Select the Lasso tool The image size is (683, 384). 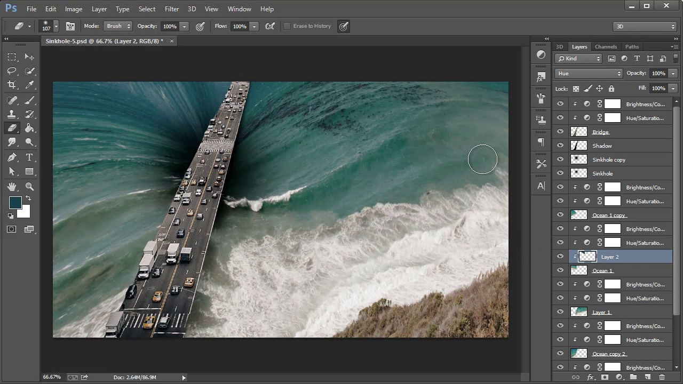[x=12, y=71]
